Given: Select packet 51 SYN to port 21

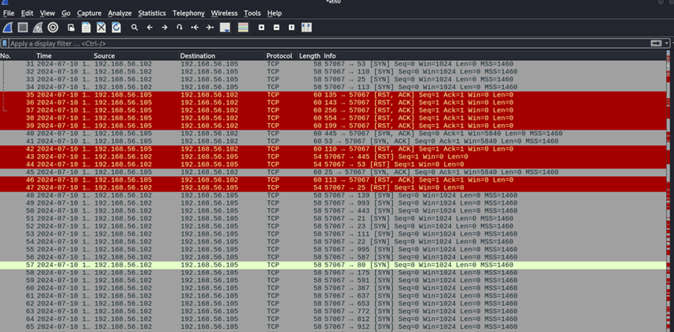Looking at the screenshot, I should (333, 219).
